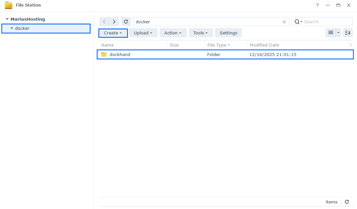Open the search filter dropdown with magnifier
The image size is (357, 209).
(x=297, y=21)
